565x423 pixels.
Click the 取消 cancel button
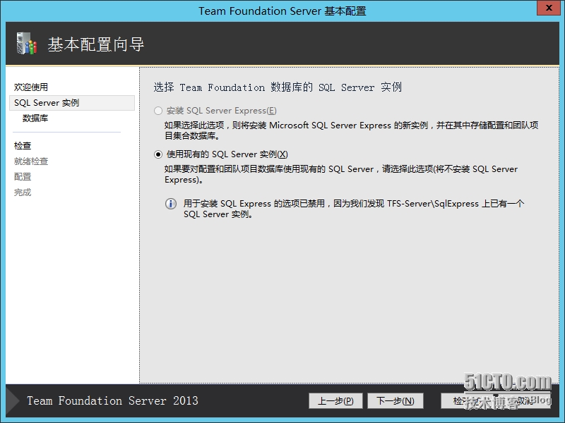(525, 400)
